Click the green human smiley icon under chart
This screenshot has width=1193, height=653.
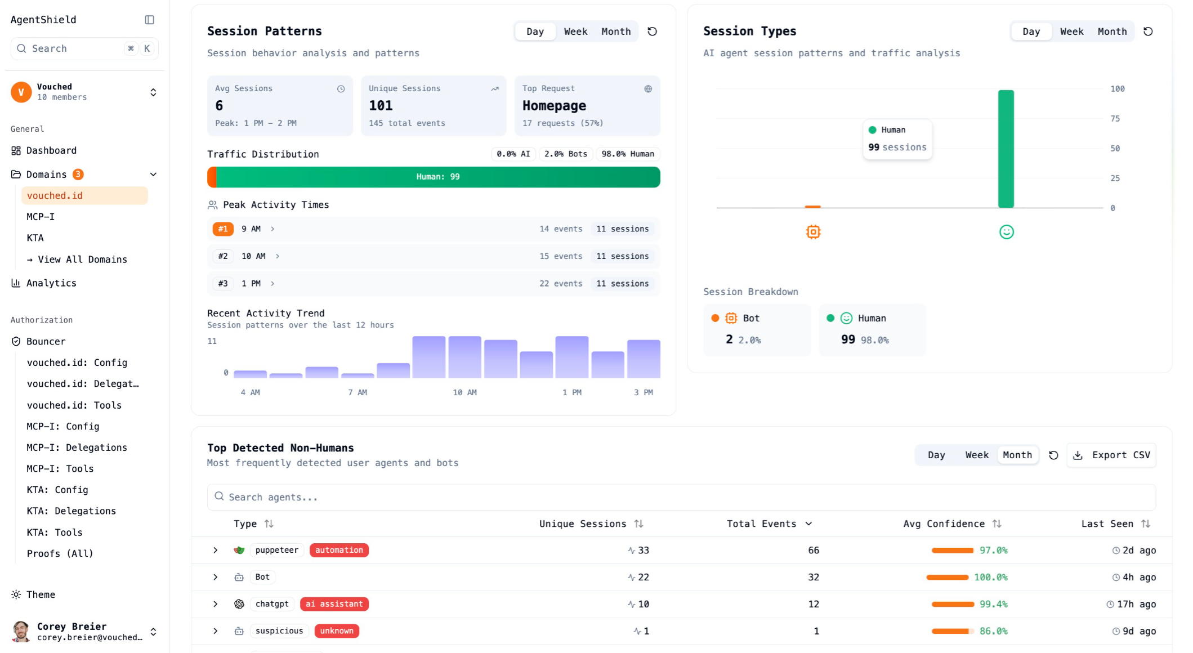tap(1006, 232)
